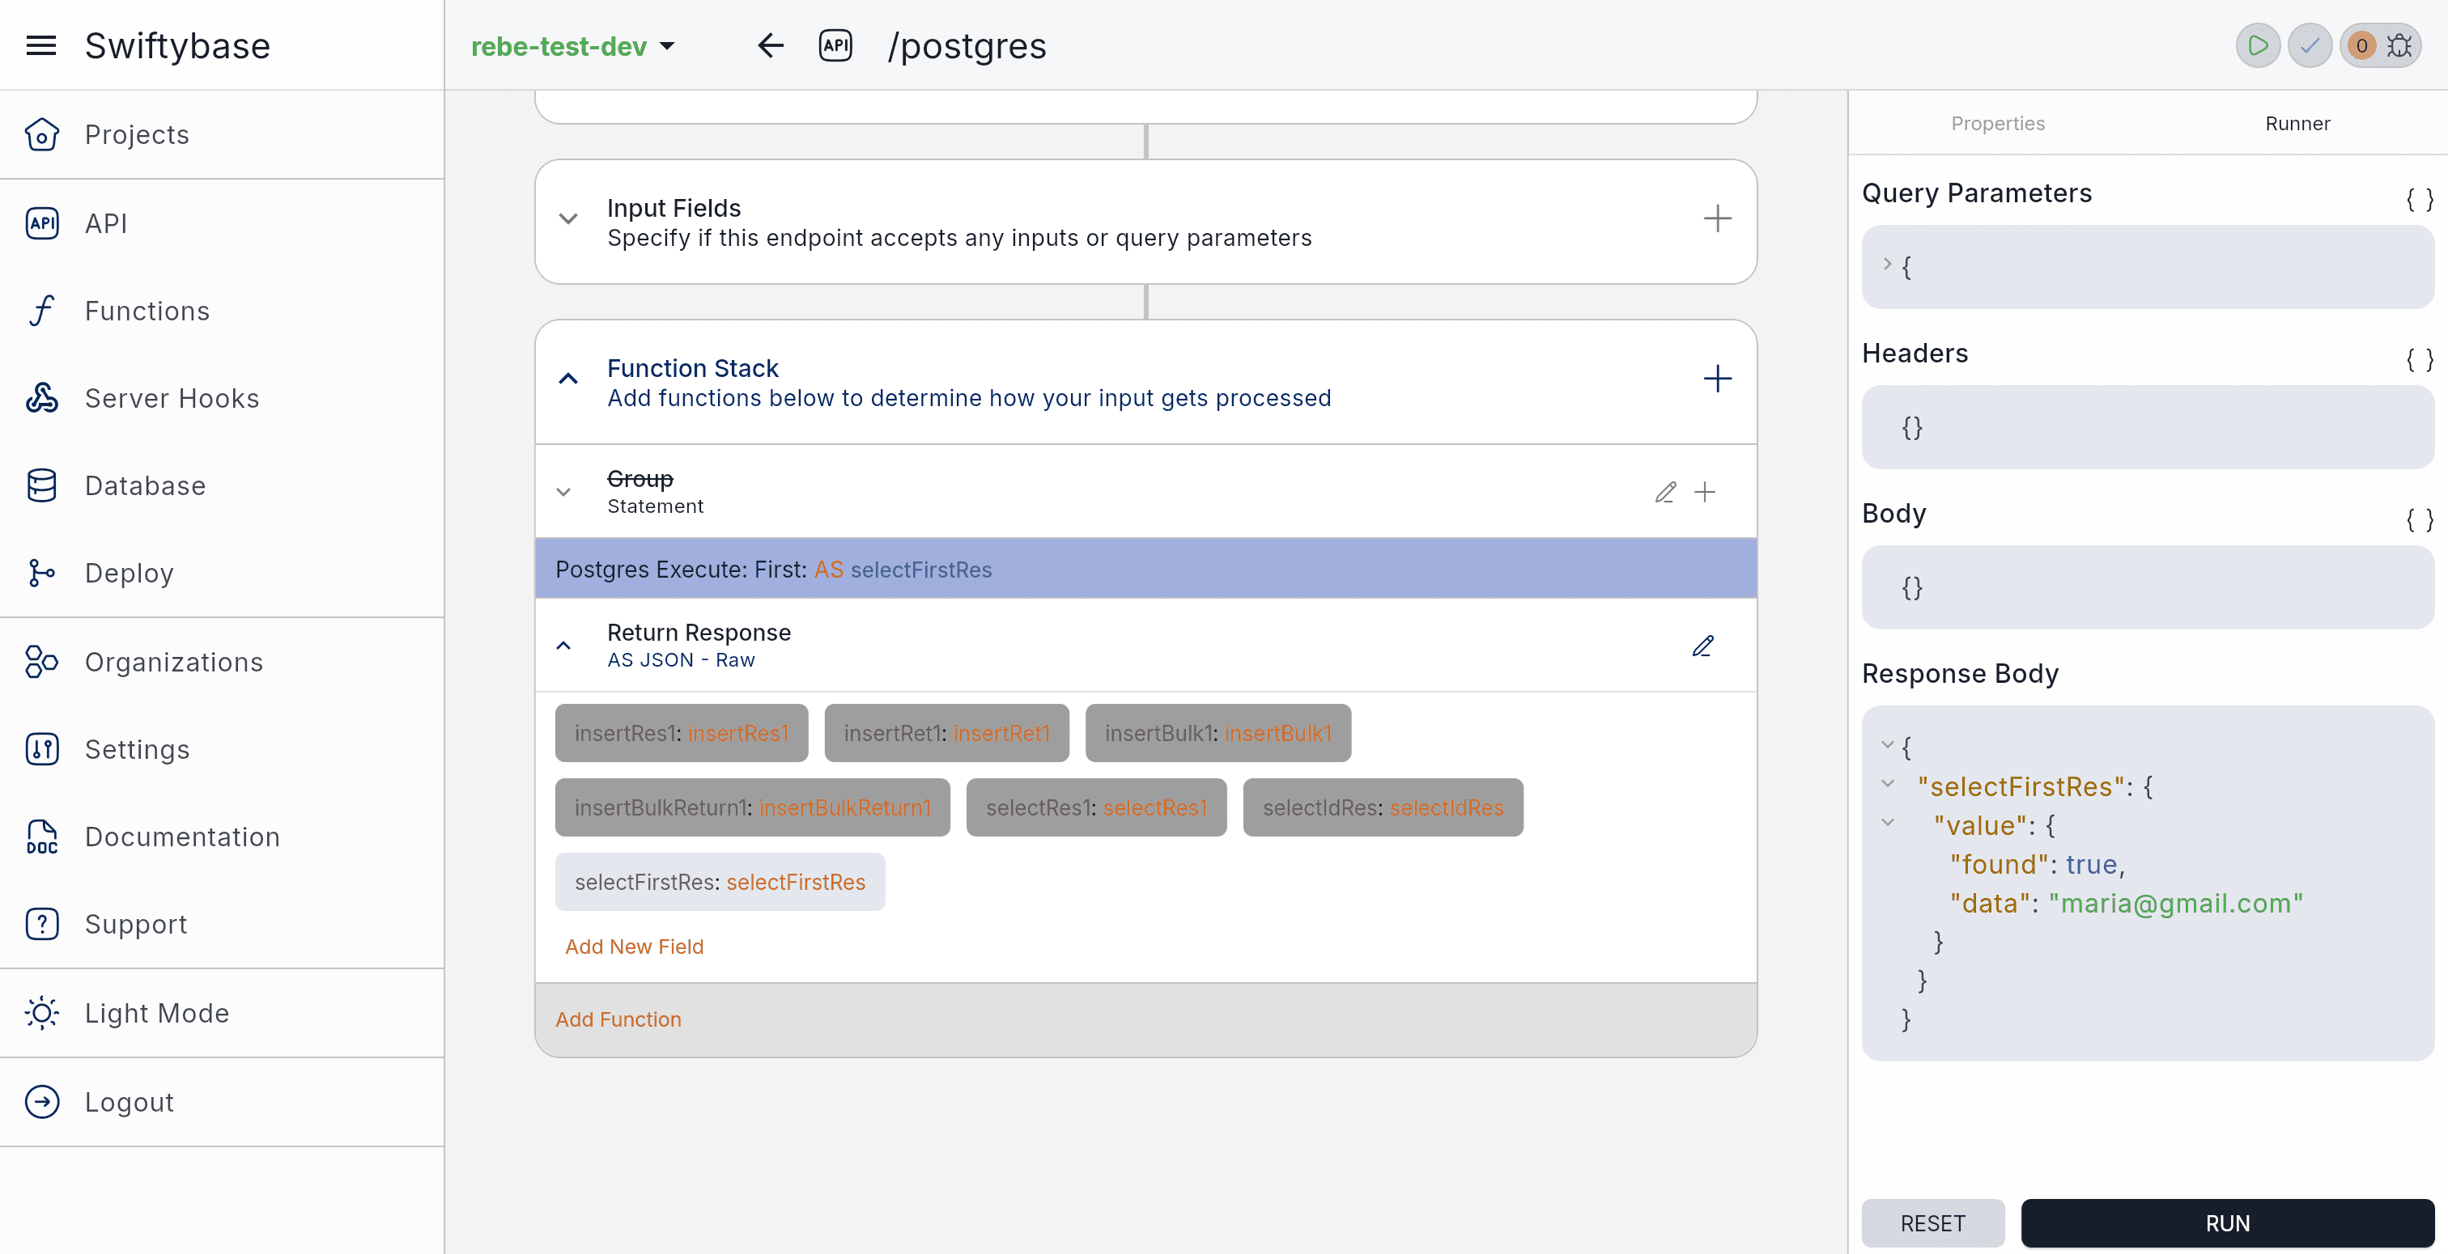
Task: Open Documentation in the sidebar
Action: point(182,837)
